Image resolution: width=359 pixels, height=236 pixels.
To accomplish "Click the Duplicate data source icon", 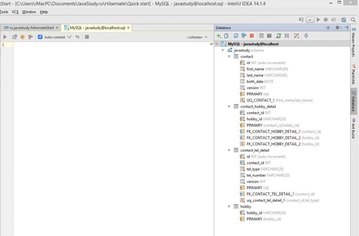I will [226, 36].
